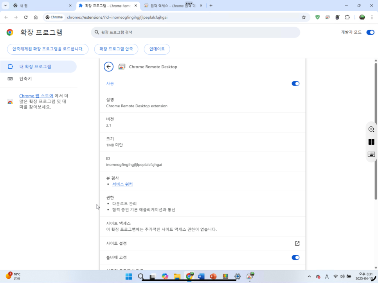
Task: Show the on-screen keyboard from side panel
Action: pyautogui.click(x=371, y=154)
